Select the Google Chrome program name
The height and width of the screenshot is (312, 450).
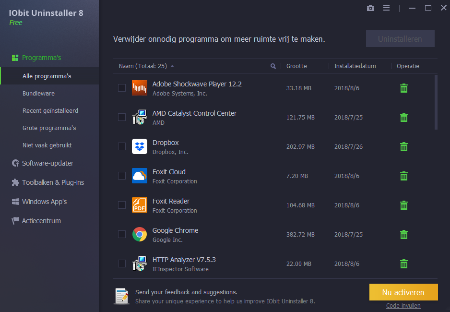click(176, 230)
